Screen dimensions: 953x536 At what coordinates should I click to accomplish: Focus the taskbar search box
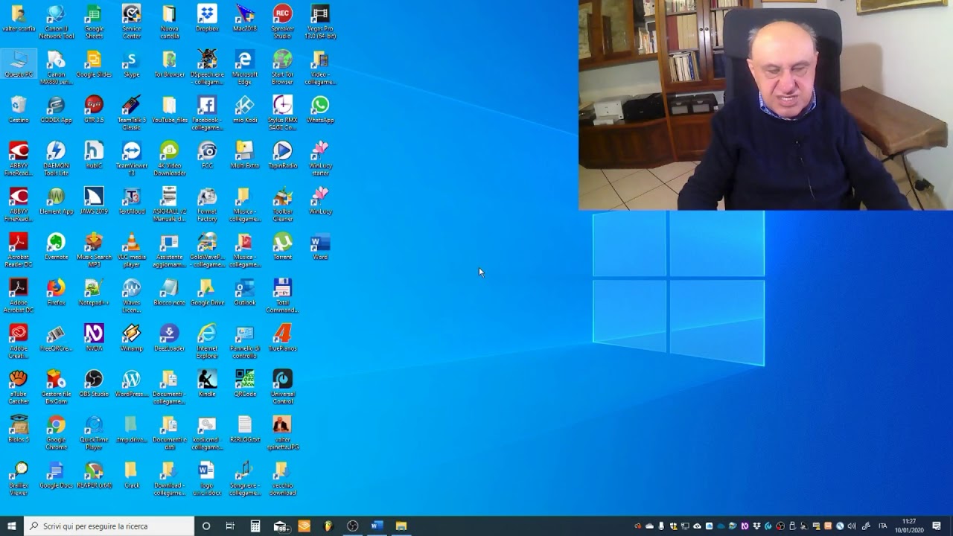(x=109, y=526)
